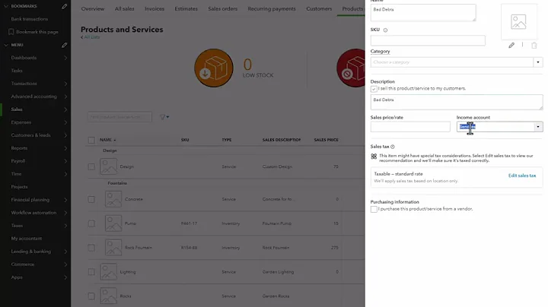This screenshot has height=307, width=548.
Task: Click the Lighting product image icon
Action: (x=109, y=272)
